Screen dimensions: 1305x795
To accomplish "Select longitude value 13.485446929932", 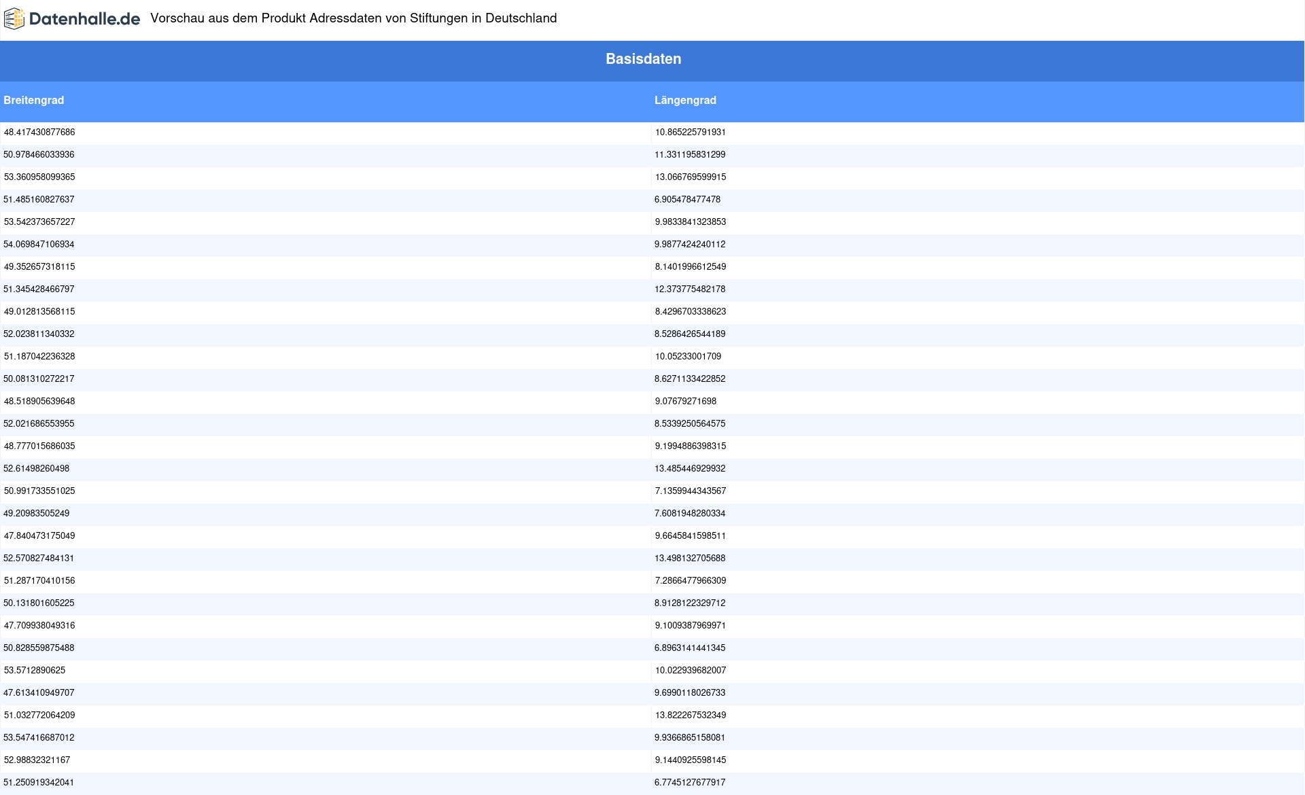I will click(x=690, y=469).
